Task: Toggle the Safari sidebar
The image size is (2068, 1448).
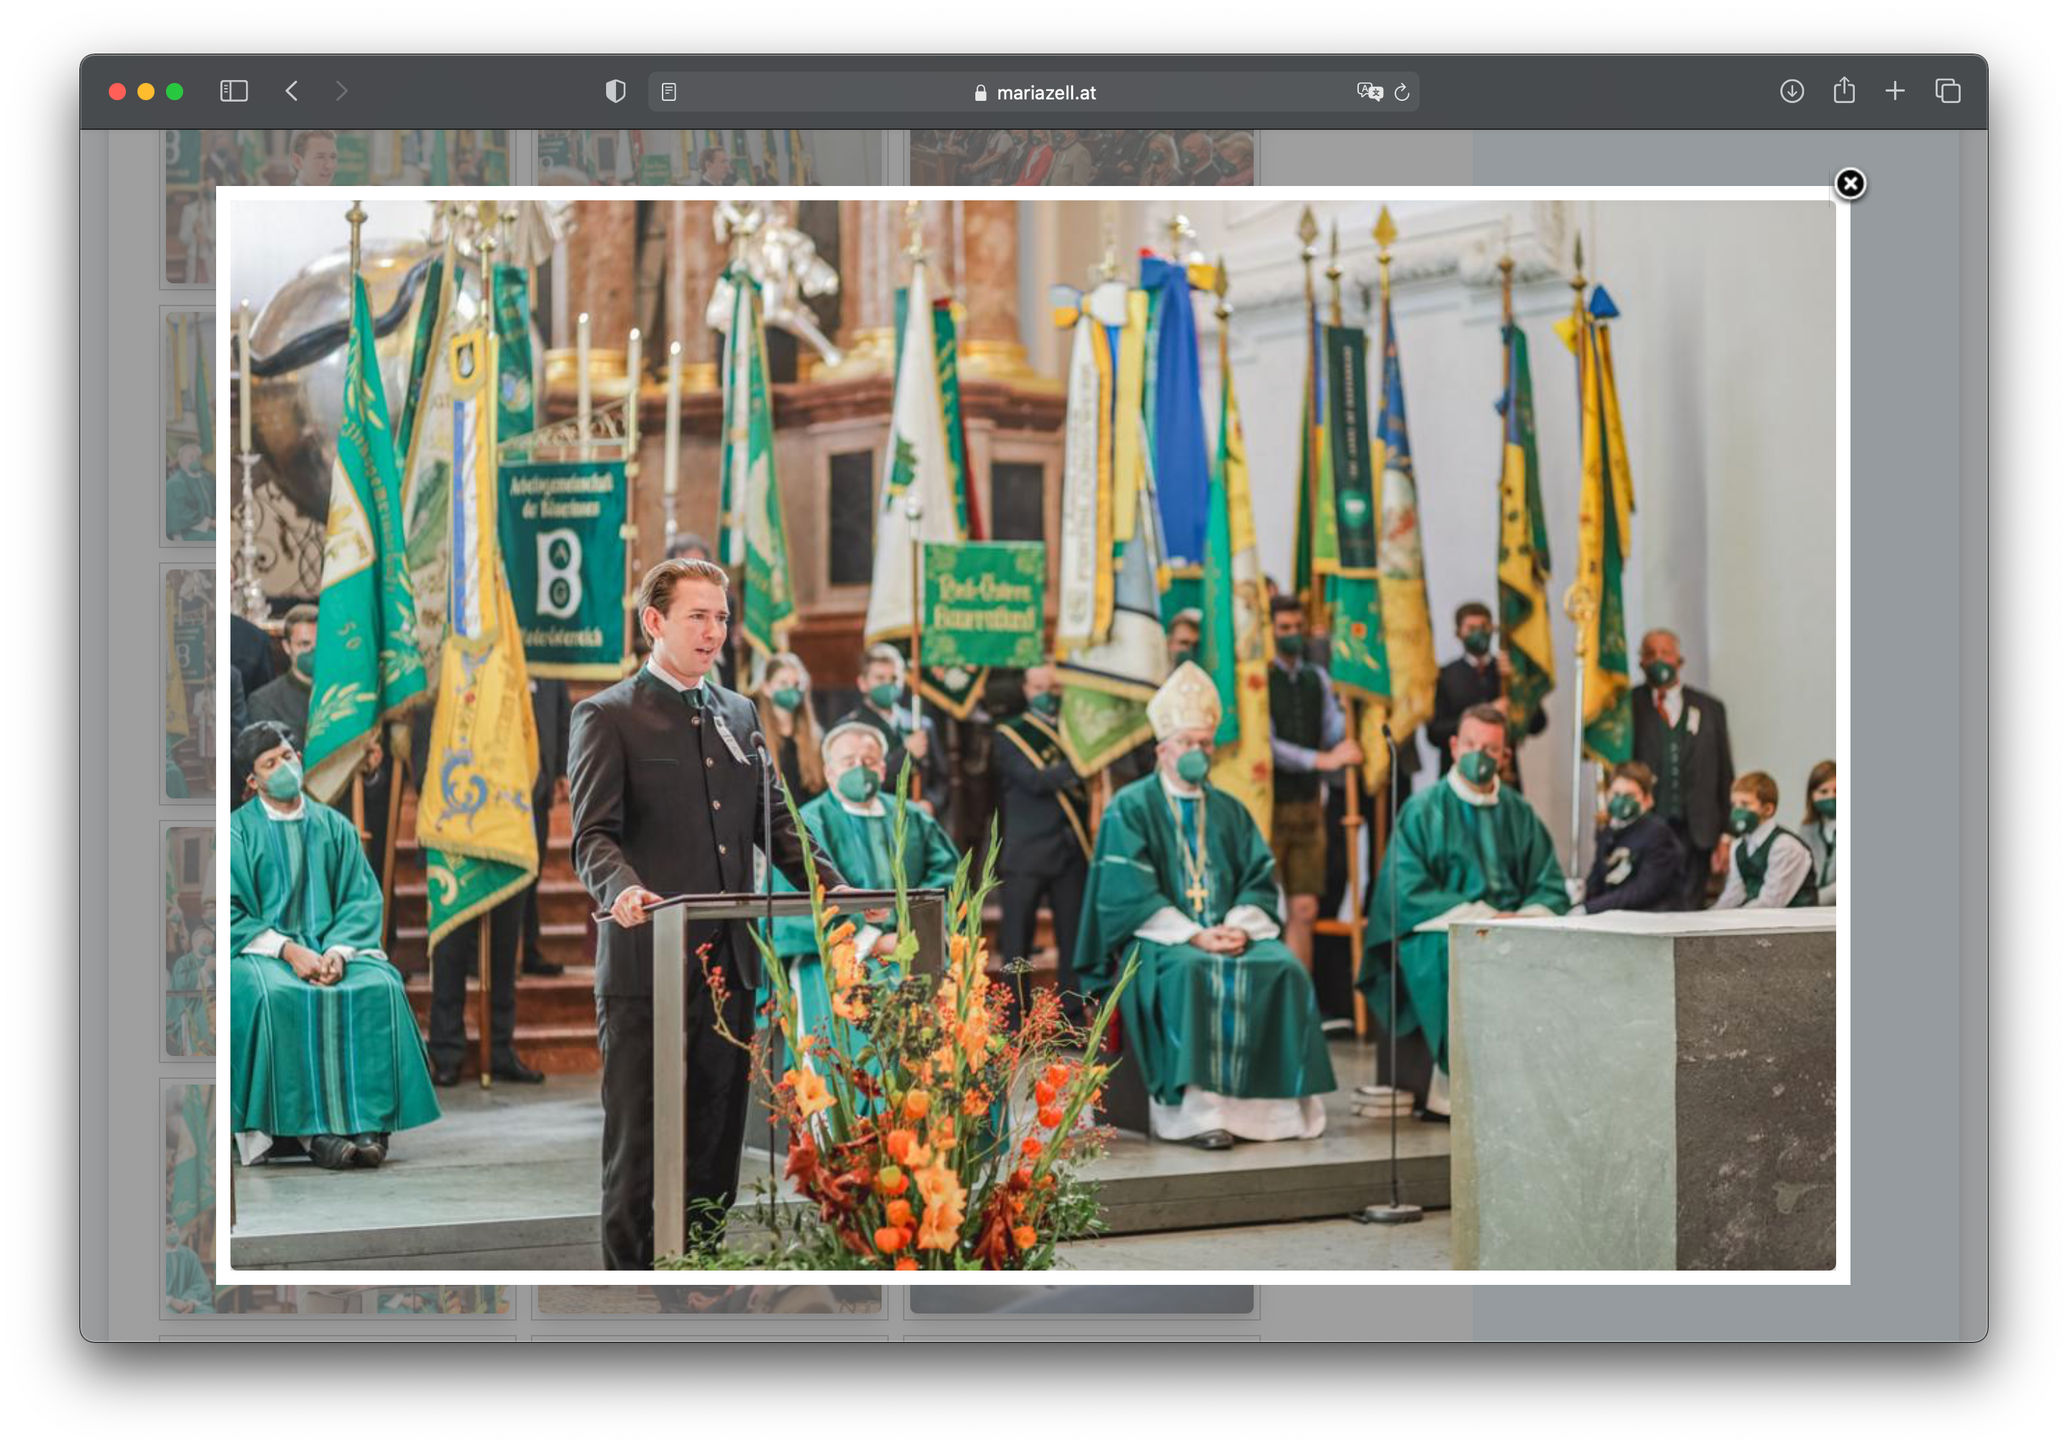Action: click(234, 91)
